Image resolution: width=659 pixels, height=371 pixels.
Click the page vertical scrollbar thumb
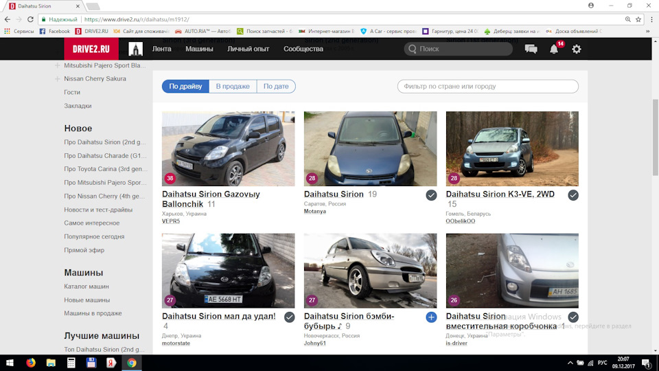click(x=655, y=137)
